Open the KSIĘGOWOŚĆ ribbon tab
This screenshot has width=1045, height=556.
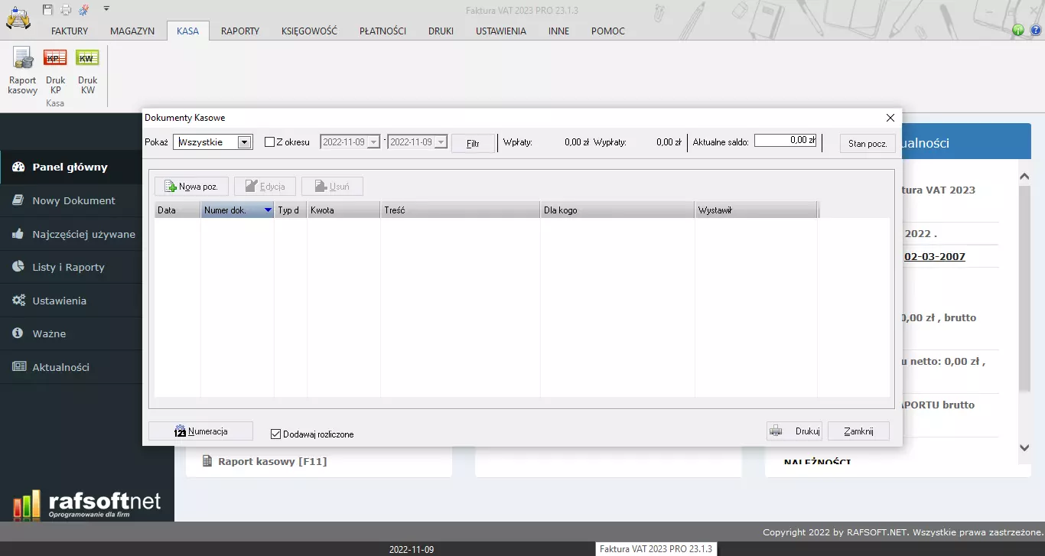click(309, 31)
